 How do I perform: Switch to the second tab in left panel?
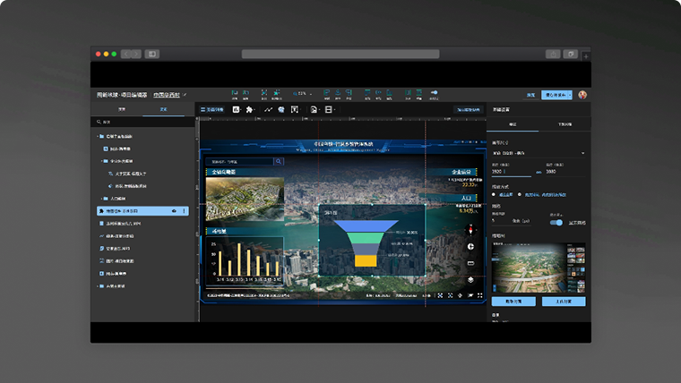163,109
